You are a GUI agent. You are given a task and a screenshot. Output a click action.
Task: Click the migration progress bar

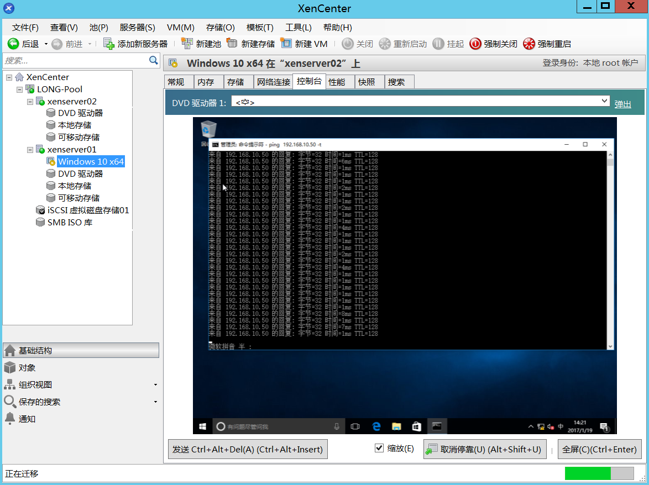599,473
